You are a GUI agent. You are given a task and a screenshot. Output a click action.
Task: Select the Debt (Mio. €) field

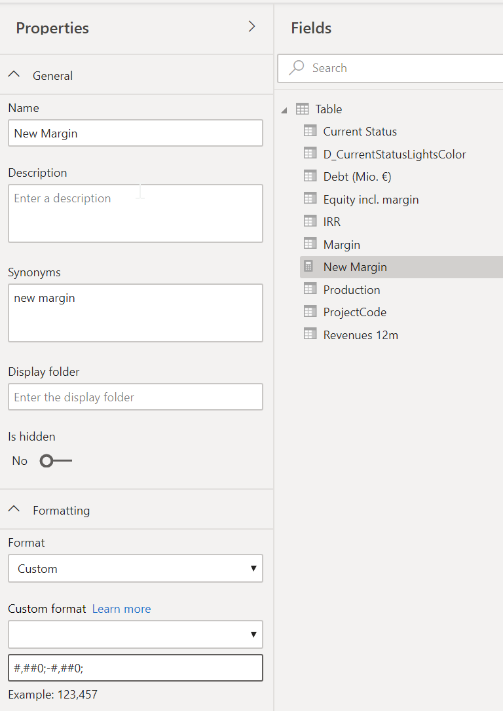point(357,177)
